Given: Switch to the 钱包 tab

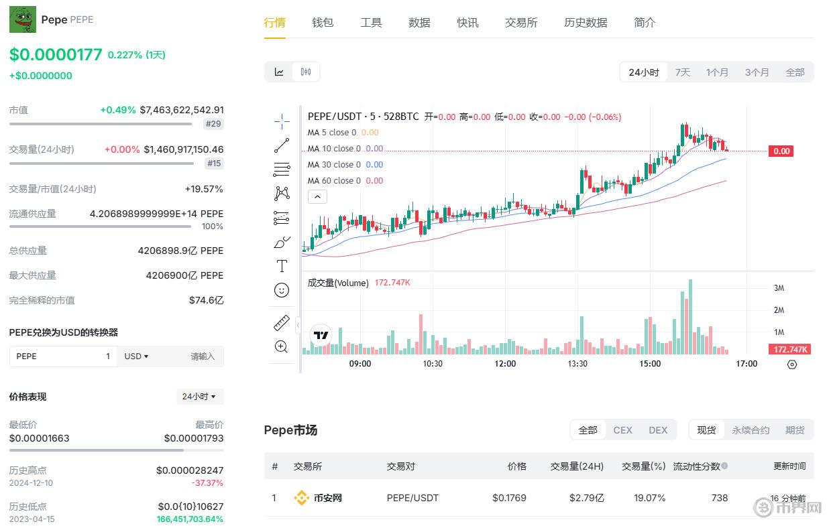Looking at the screenshot, I should (323, 23).
